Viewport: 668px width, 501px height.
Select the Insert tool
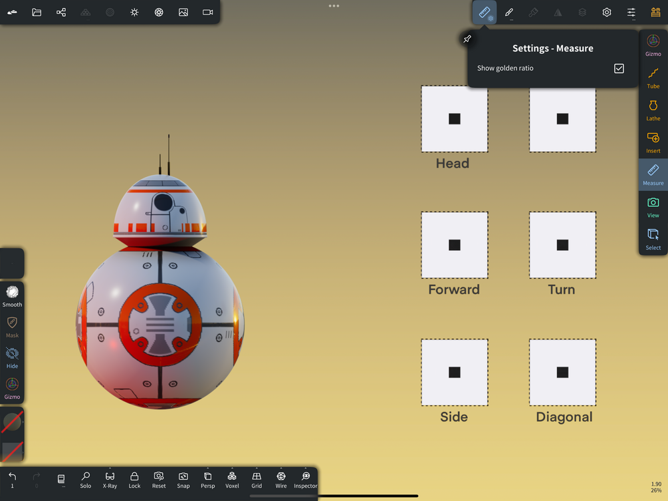click(653, 143)
